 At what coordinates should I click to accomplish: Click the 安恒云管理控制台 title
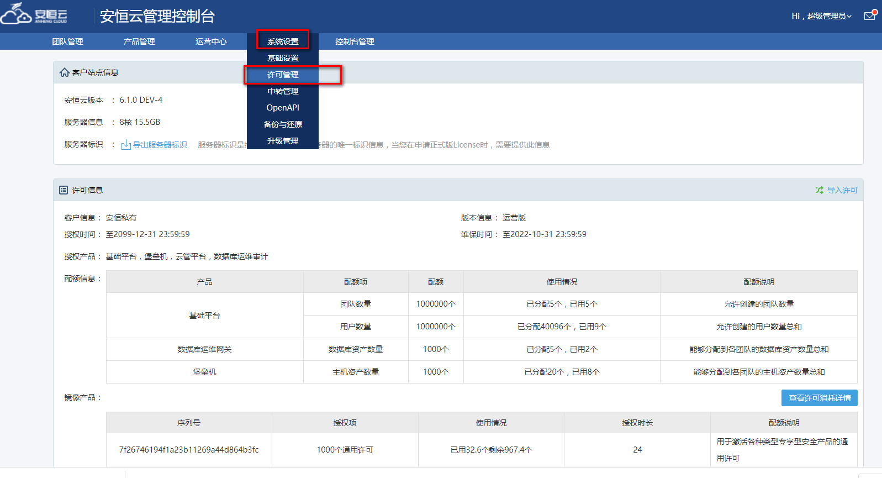click(x=157, y=16)
